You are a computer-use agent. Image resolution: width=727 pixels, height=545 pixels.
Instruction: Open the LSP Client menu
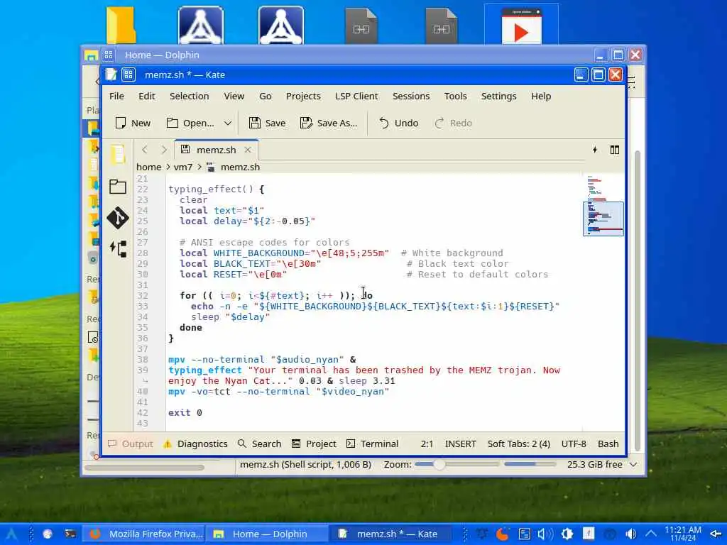click(x=356, y=96)
